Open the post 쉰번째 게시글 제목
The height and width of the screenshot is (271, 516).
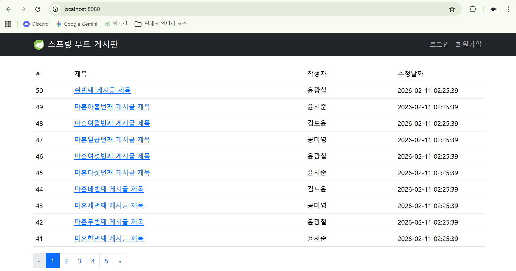[x=102, y=90]
